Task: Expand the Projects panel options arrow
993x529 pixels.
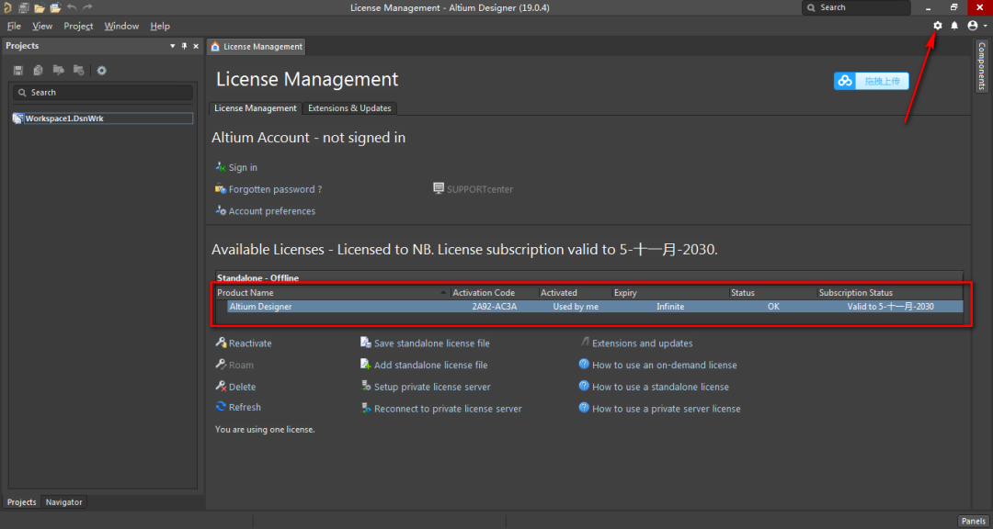Action: coord(172,46)
